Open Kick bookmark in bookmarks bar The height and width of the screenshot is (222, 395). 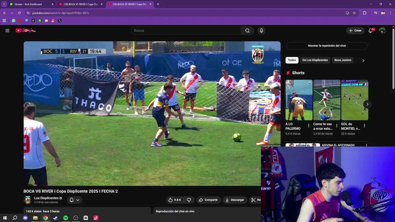(x=40, y=21)
